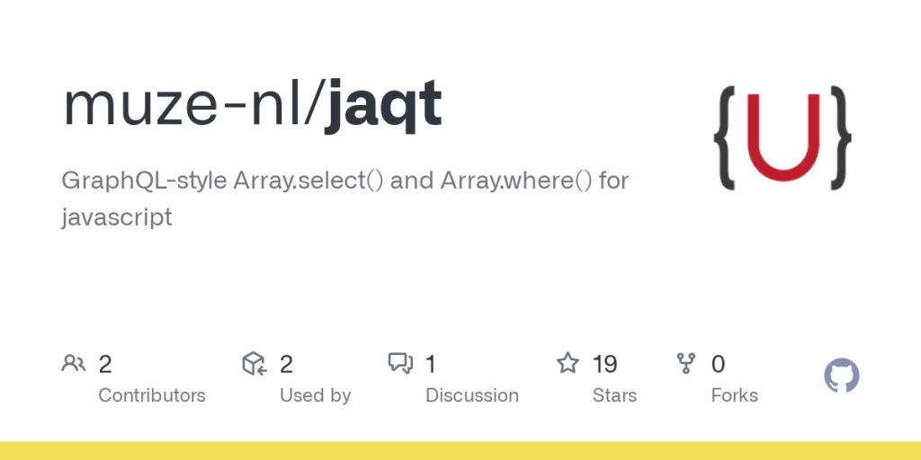The width and height of the screenshot is (921, 460).
Task: Click the Discussion label
Action: tap(471, 395)
